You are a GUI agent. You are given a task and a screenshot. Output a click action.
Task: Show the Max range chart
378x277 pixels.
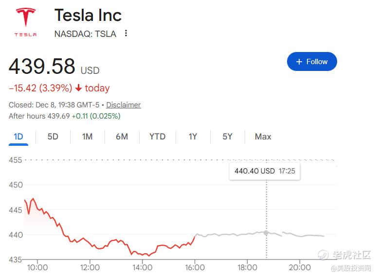coord(263,137)
